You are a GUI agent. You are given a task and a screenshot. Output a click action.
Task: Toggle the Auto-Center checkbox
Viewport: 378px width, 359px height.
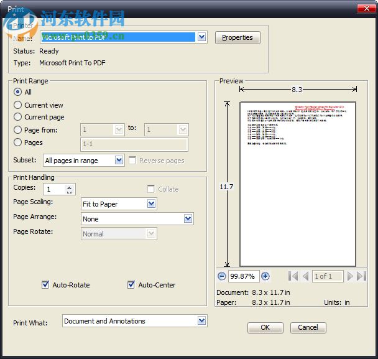pyautogui.click(x=131, y=285)
